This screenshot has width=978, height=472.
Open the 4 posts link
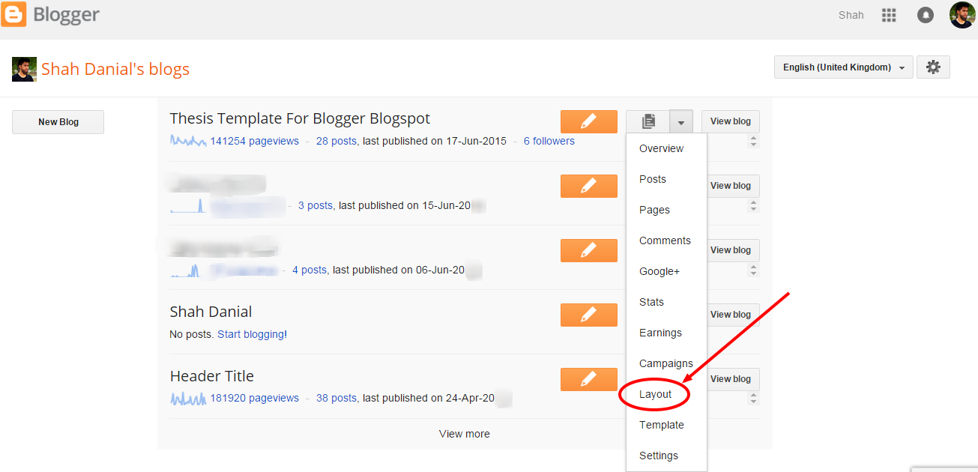pyautogui.click(x=310, y=270)
